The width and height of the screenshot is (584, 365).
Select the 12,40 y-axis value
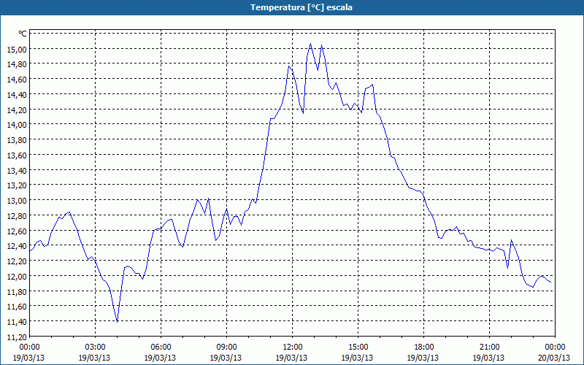click(x=17, y=246)
